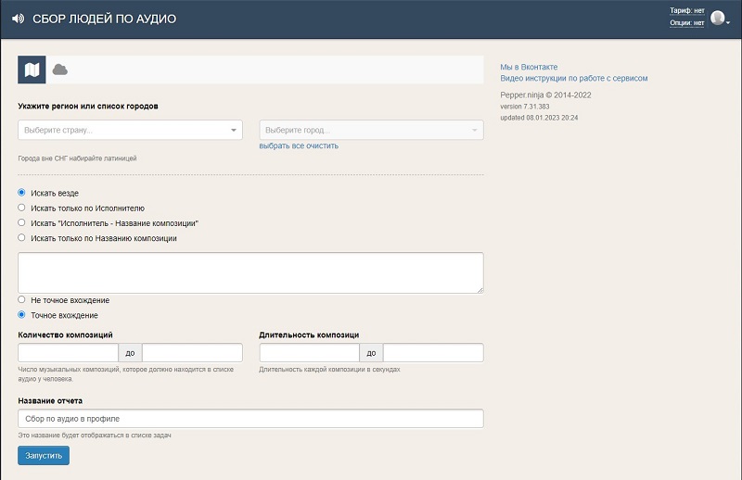742x480 pixels.
Task: Click the speaker icon in the header
Action: 18,19
